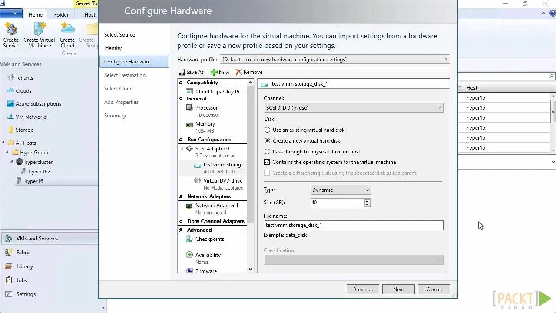Click the File name text field
556x313 pixels.
pos(354,225)
